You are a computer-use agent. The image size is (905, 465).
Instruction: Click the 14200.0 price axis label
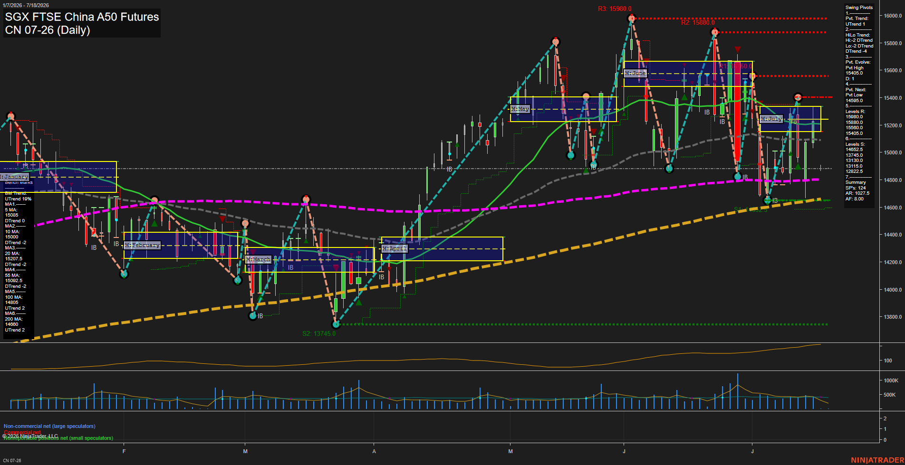tap(893, 262)
